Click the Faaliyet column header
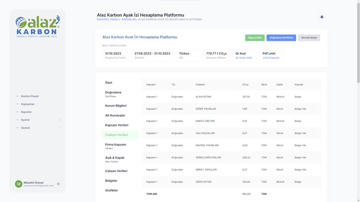The width and height of the screenshot is (360, 202). pos(200,85)
